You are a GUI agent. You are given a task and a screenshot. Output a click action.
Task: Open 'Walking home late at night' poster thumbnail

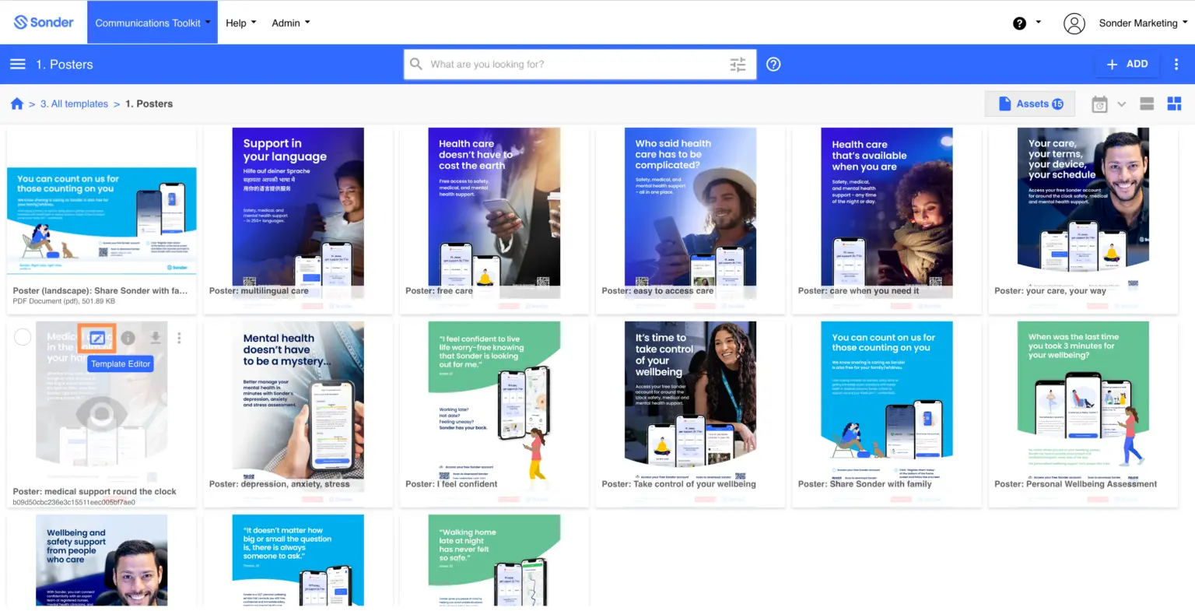tap(494, 560)
